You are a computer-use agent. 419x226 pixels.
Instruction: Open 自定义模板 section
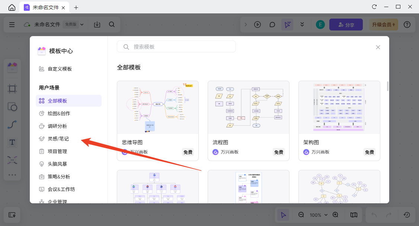(60, 69)
